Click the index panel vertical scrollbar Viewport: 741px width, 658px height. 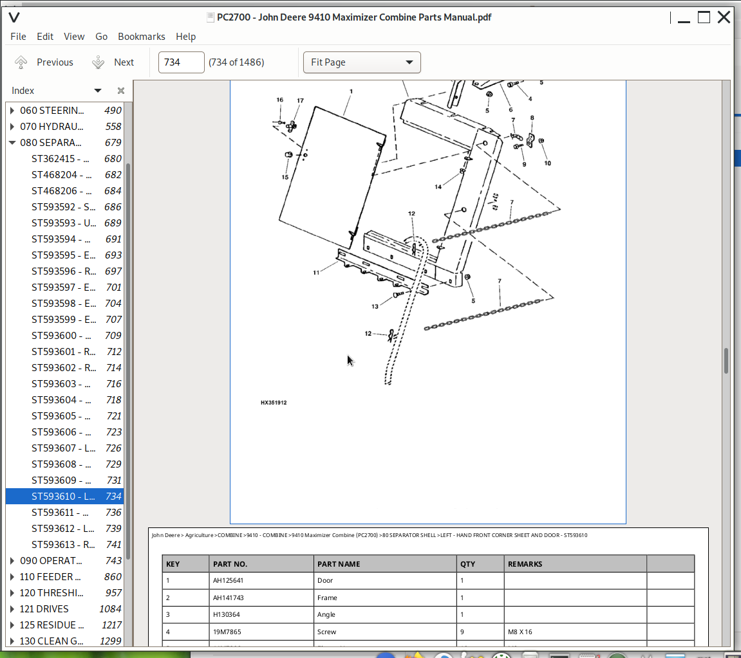[128, 360]
